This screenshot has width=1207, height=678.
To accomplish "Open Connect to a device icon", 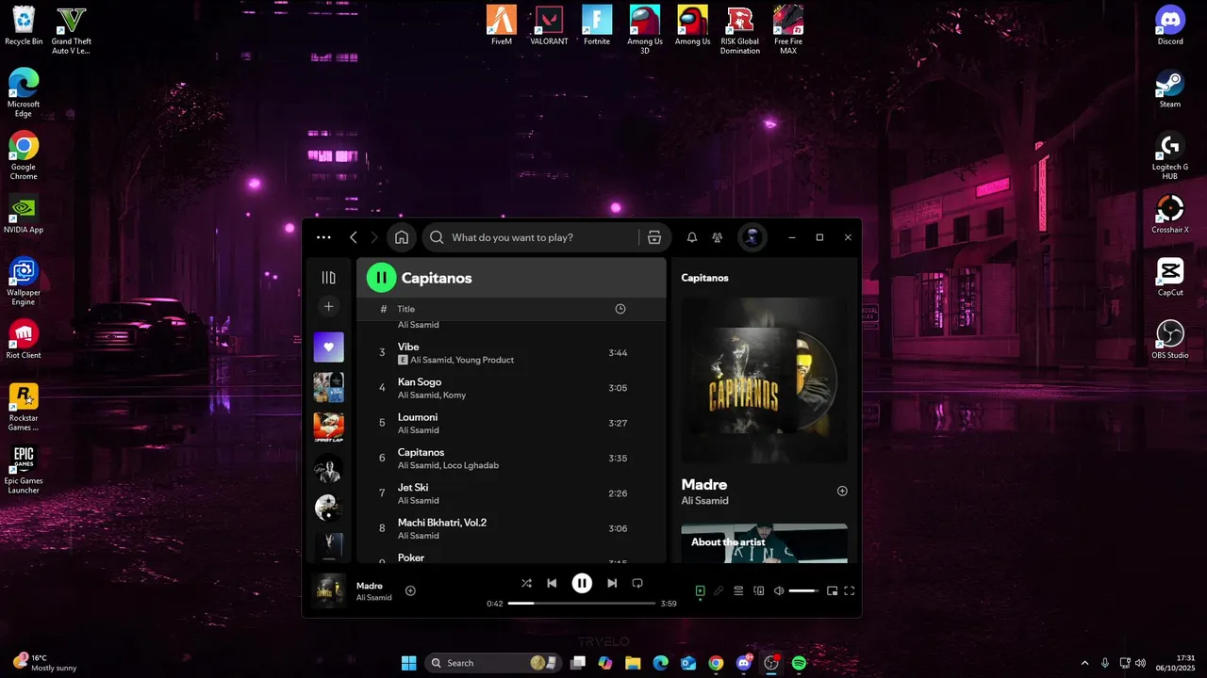I will coord(758,591).
